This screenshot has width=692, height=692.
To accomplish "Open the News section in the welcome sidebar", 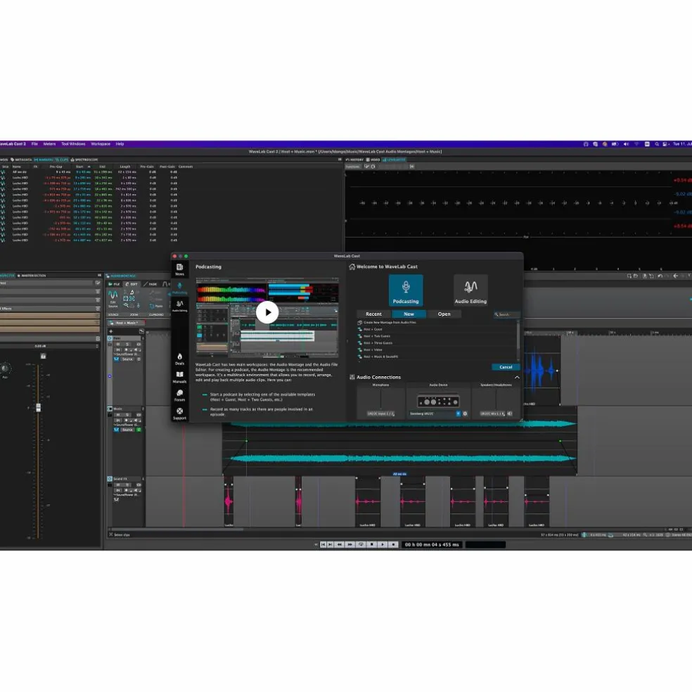I will pos(179,269).
